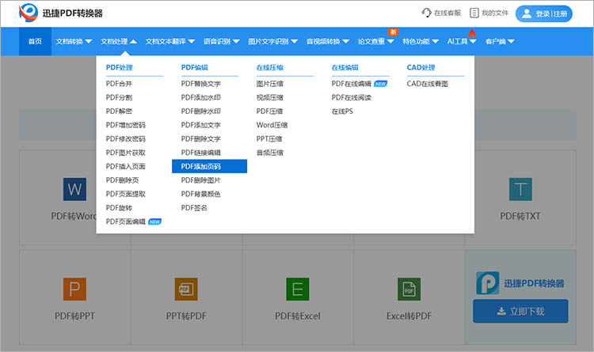
Task: Select PDF链接编辑 item
Action: pyautogui.click(x=201, y=153)
